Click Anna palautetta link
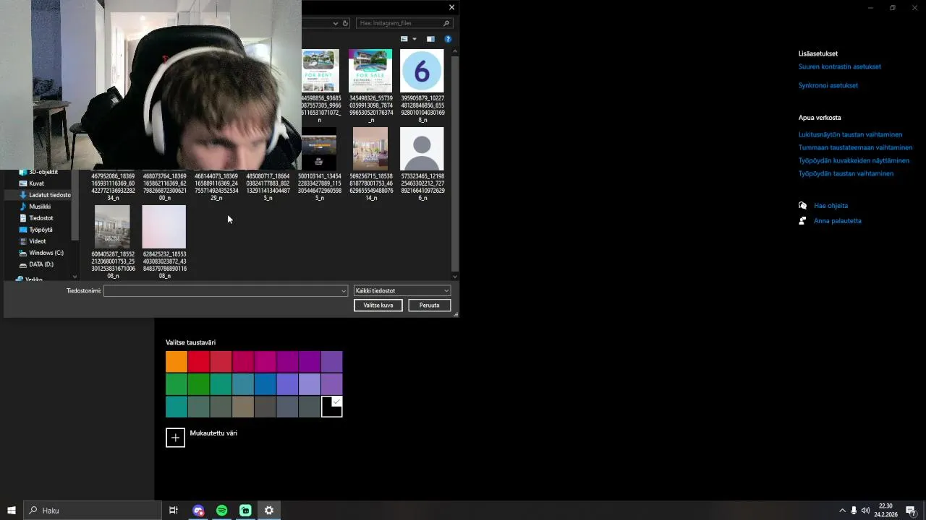 coord(837,221)
